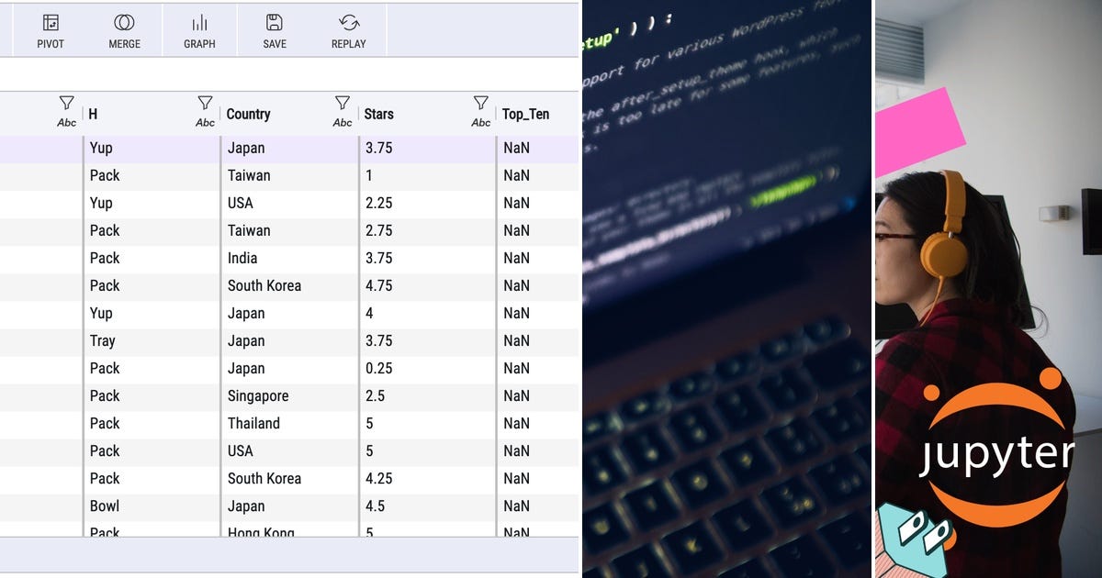Open the Top_Ten column data type selector
Screen dimensions: 1102x578
click(x=482, y=120)
